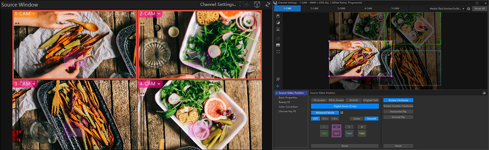Screen dimensions: 489x150
Task: Click the portrait person icon in sidebar
Action: tap(278, 29)
